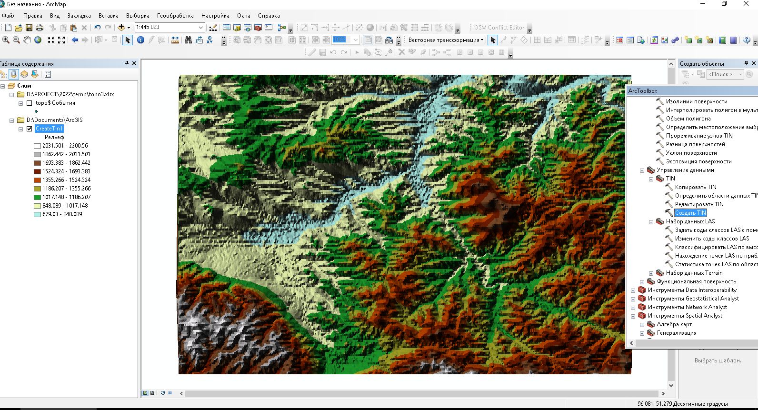Screen dimensions: 758x410
Task: Click the Identify info tool
Action: coord(140,40)
